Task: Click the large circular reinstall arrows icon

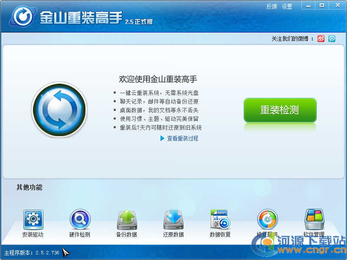Action: coord(59,110)
